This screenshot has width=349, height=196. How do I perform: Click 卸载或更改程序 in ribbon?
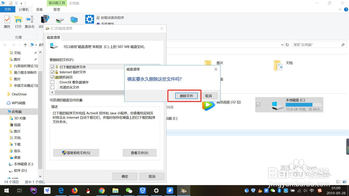(x=110, y=18)
